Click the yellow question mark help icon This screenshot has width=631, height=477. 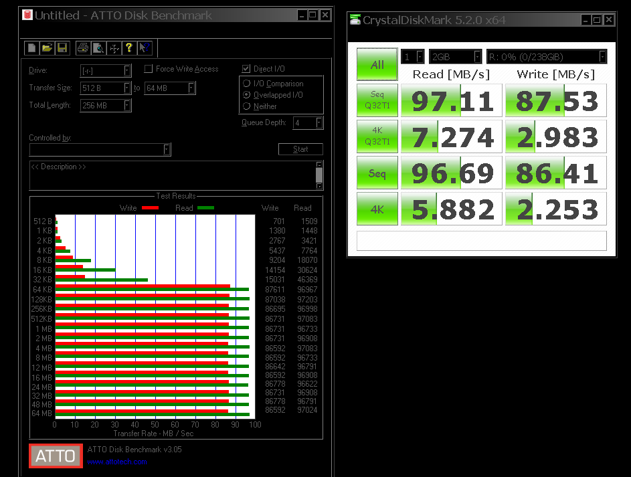click(129, 47)
